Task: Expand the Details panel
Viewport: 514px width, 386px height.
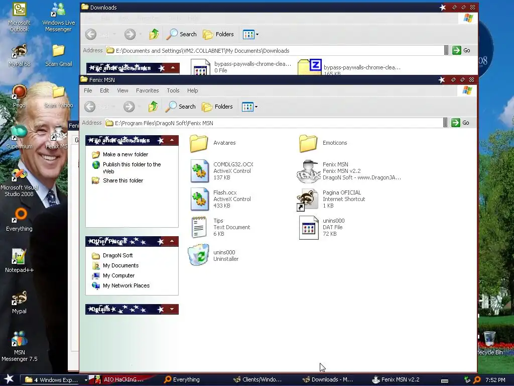Action: click(172, 309)
